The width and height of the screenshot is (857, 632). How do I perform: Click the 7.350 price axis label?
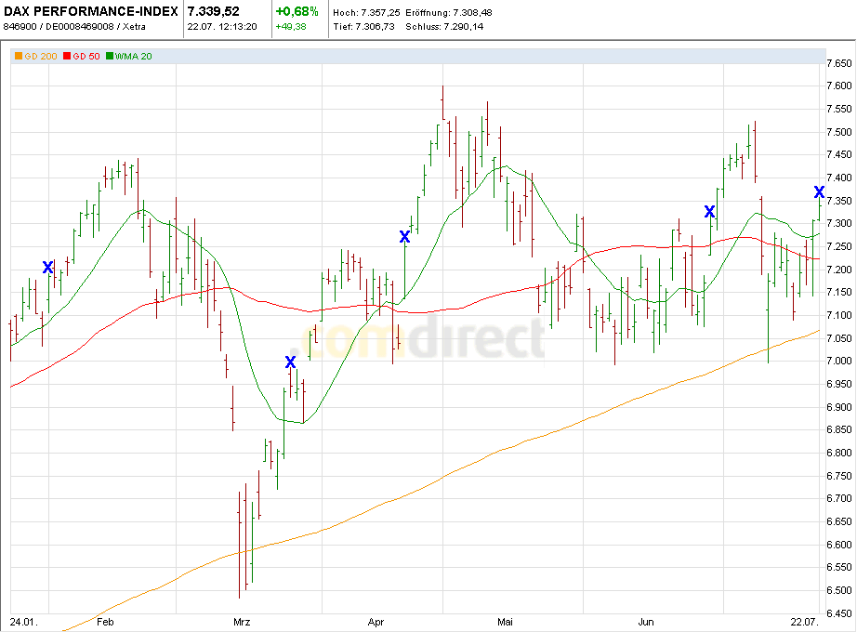point(839,201)
